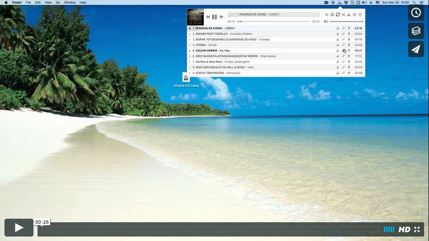
Task: Click the power icon to quit the player
Action: [360, 14]
